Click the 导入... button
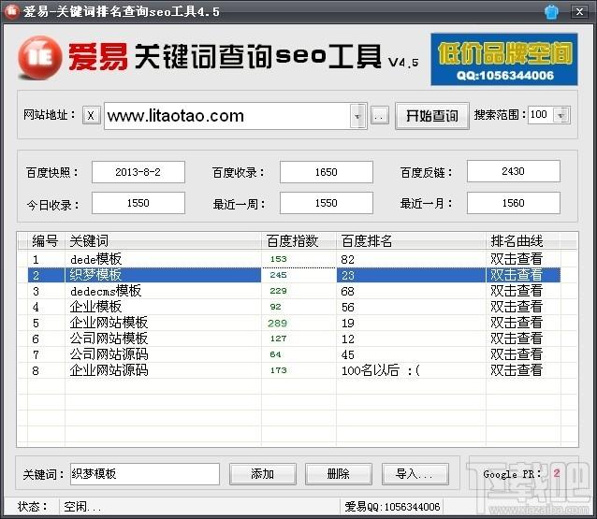 pyautogui.click(x=415, y=474)
